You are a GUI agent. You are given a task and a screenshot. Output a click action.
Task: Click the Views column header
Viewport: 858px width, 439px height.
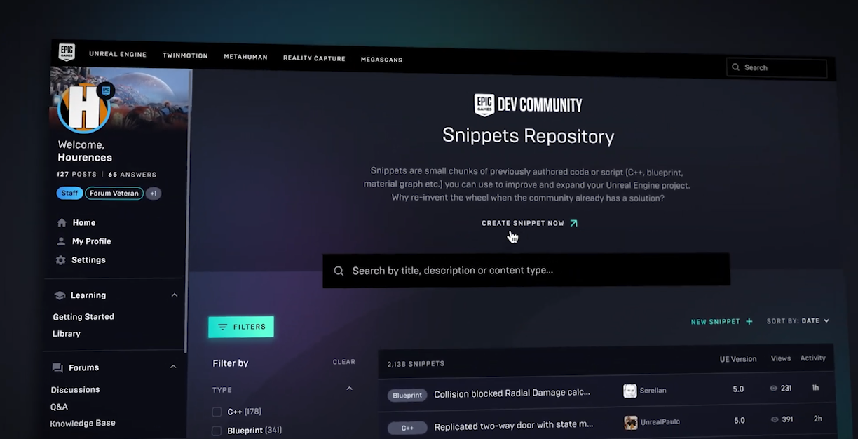(781, 358)
